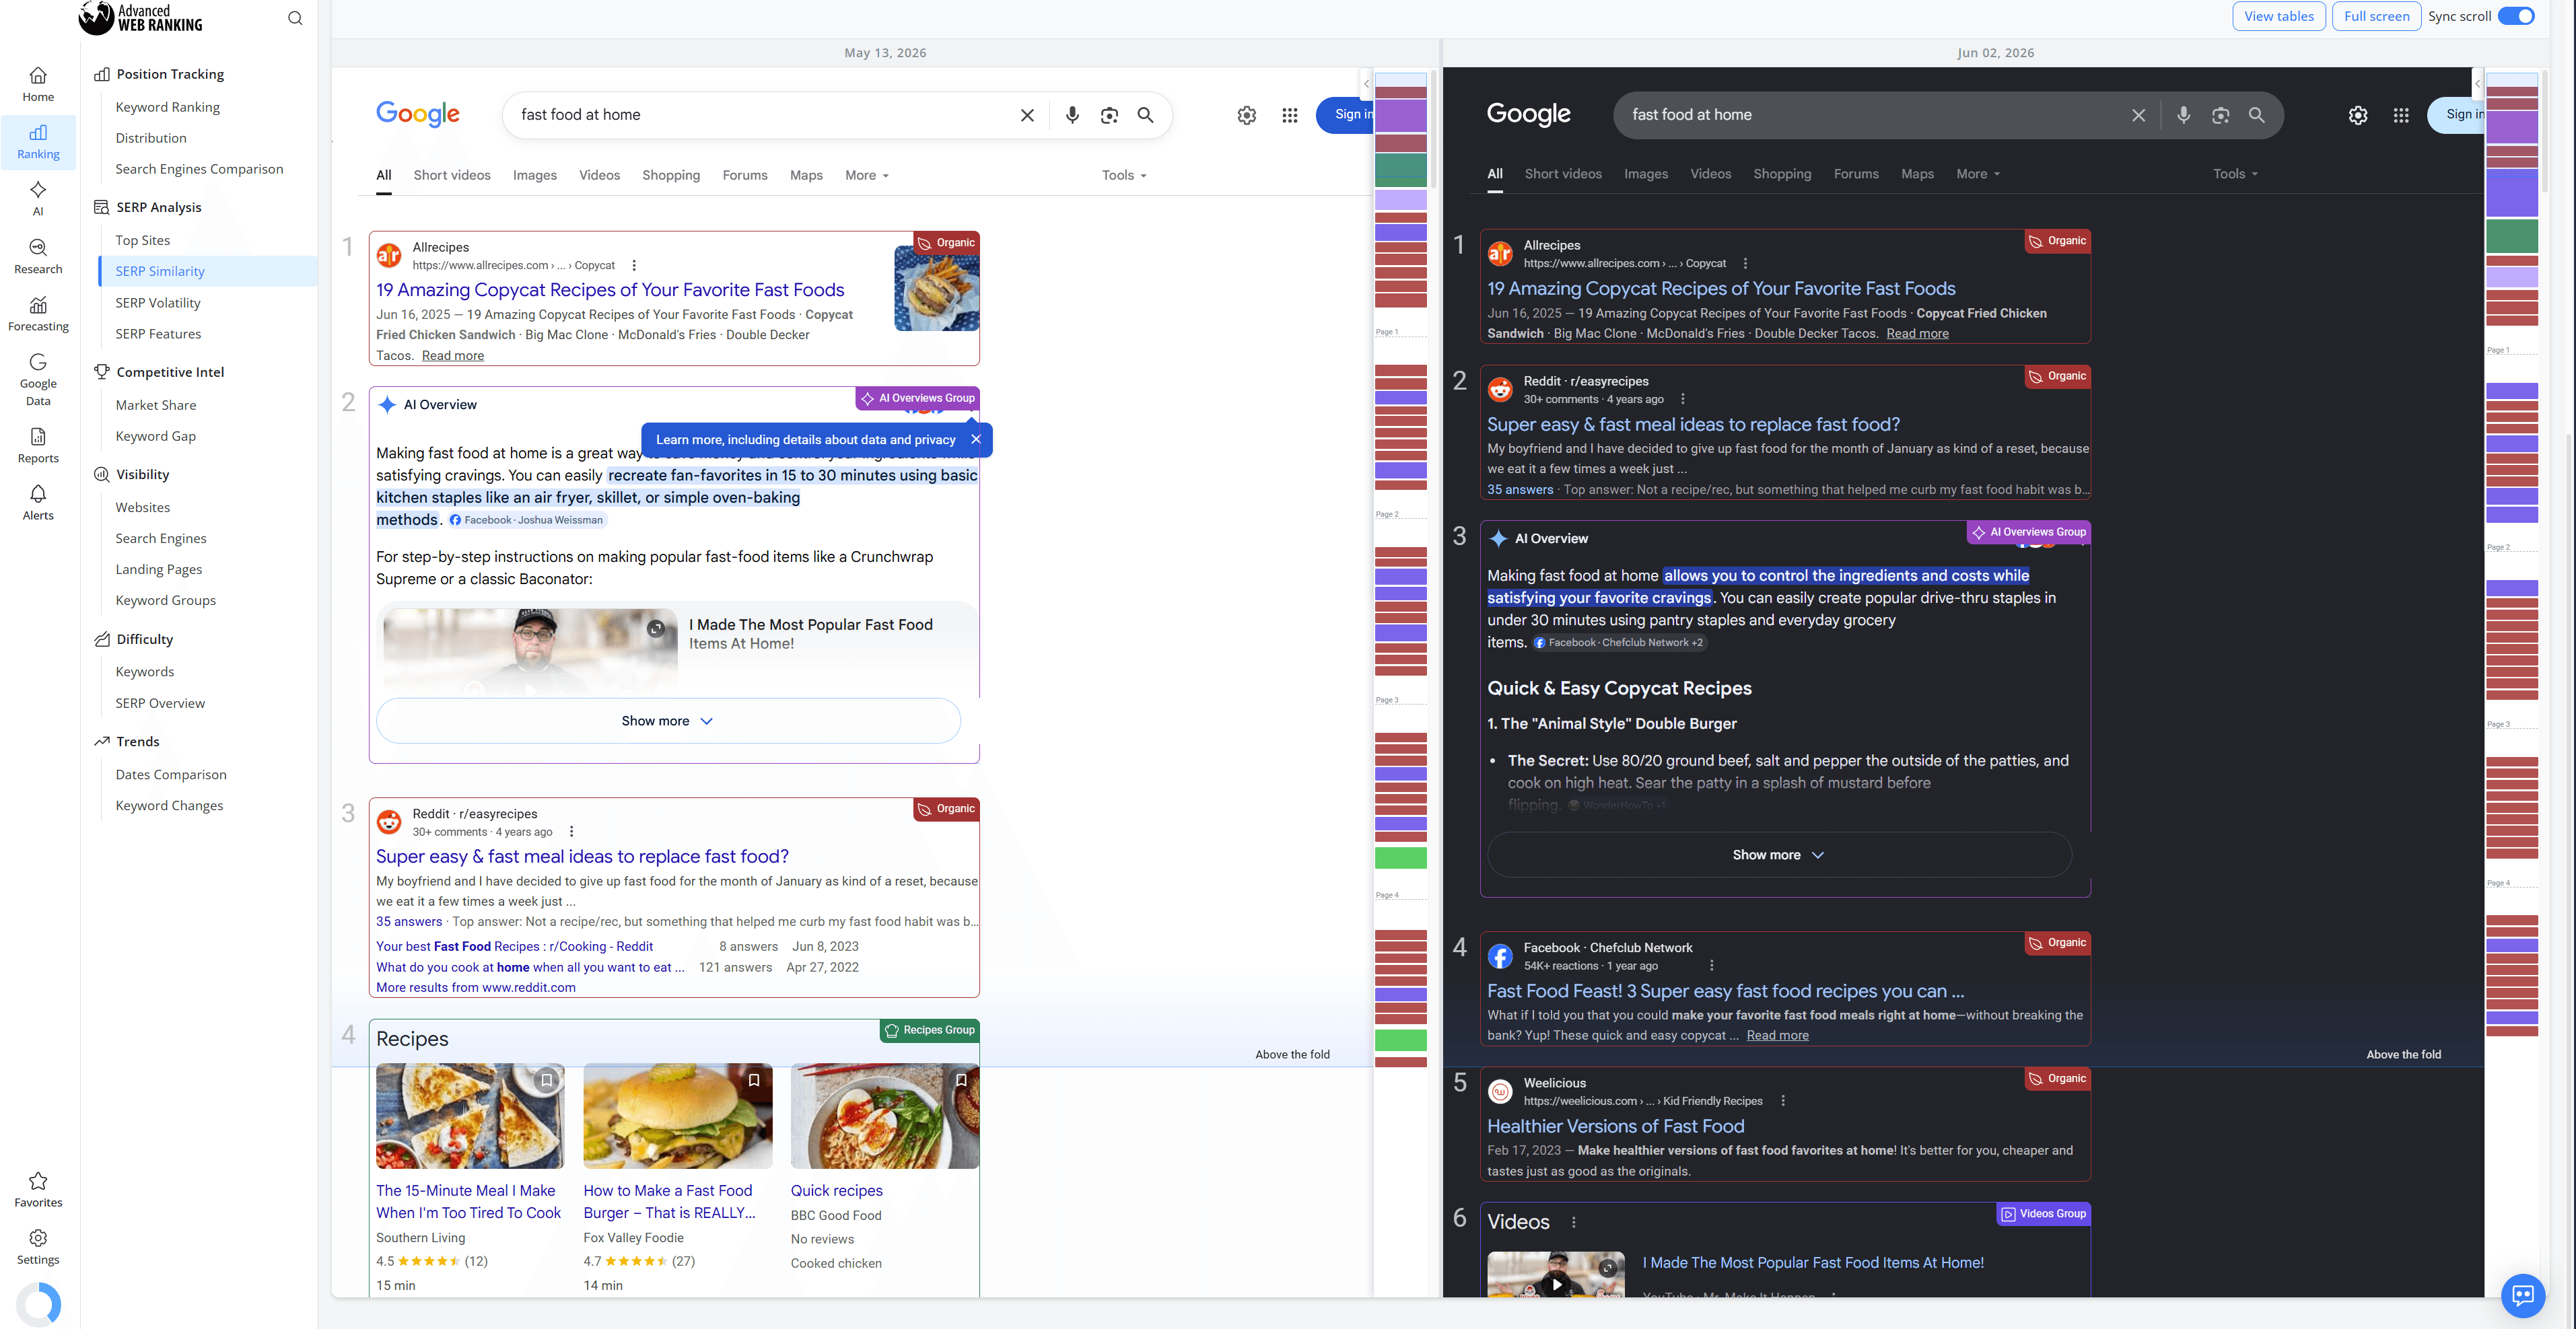
Task: Click the Google apps grid in left SERP
Action: [x=1290, y=115]
